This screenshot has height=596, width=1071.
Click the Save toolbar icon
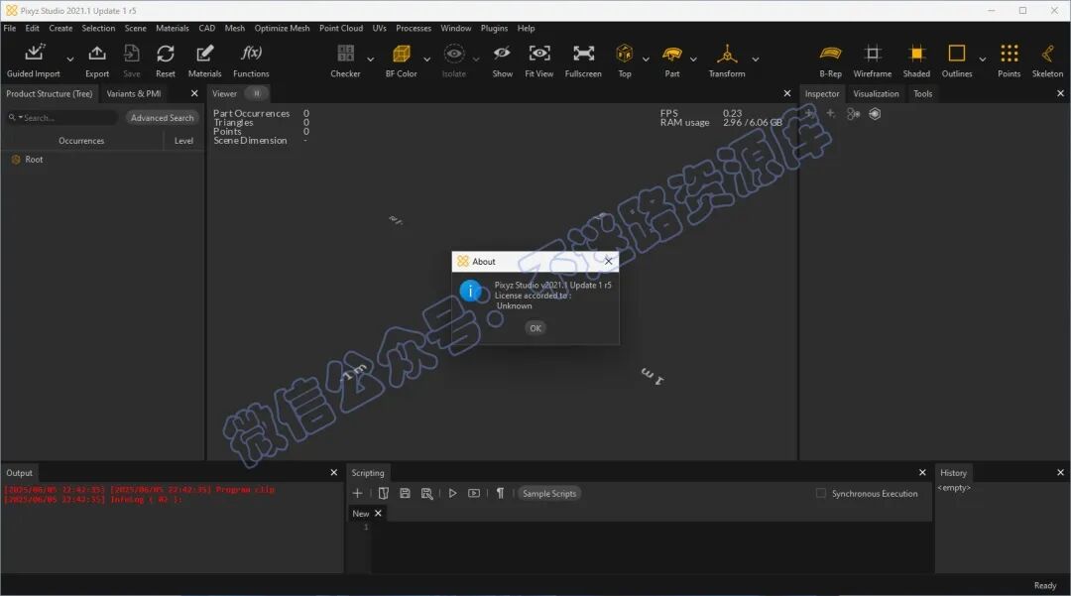[131, 54]
